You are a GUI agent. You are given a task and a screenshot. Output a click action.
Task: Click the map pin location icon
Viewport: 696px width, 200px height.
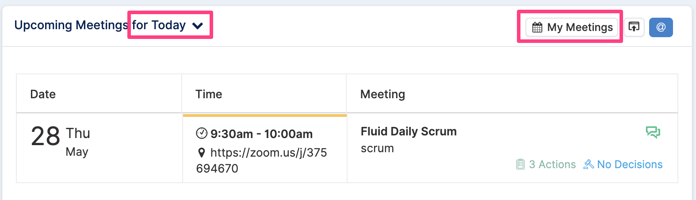tap(202, 153)
